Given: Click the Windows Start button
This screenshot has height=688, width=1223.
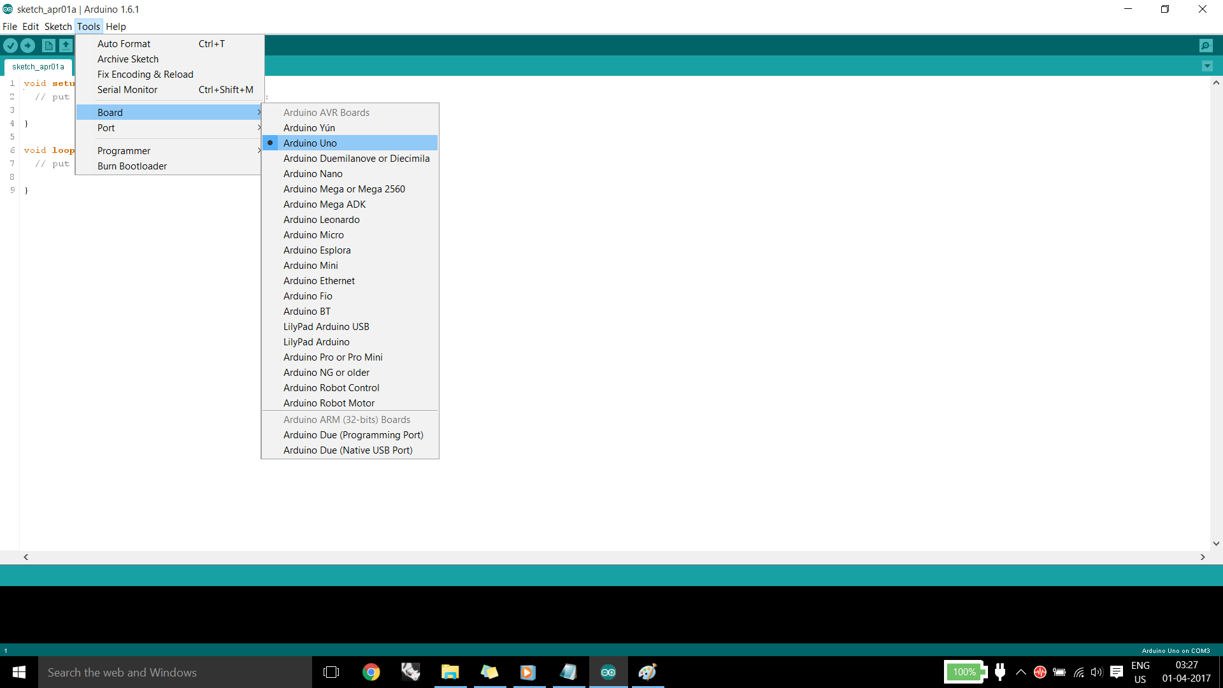Looking at the screenshot, I should (19, 672).
